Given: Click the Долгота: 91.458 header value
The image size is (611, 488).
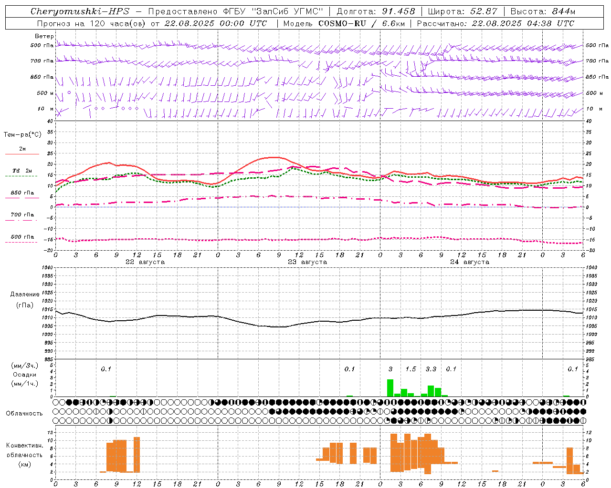Looking at the screenshot, I should (376, 11).
